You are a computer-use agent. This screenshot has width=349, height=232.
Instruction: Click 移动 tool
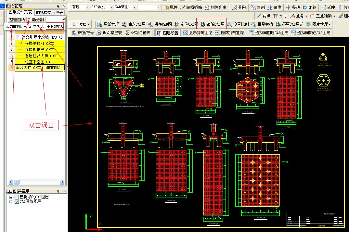tap(293, 7)
